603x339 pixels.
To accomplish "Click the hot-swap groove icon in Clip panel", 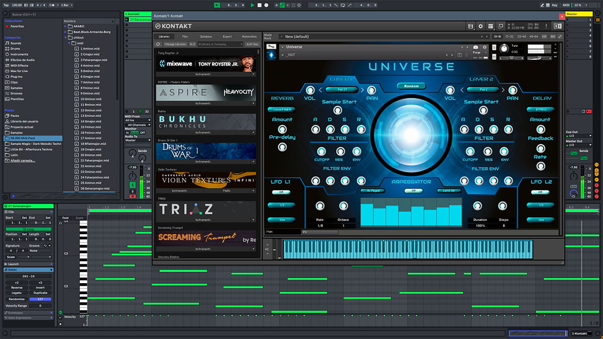I will (45, 246).
